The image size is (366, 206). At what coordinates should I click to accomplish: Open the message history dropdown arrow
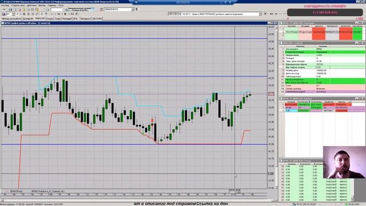click(260, 14)
